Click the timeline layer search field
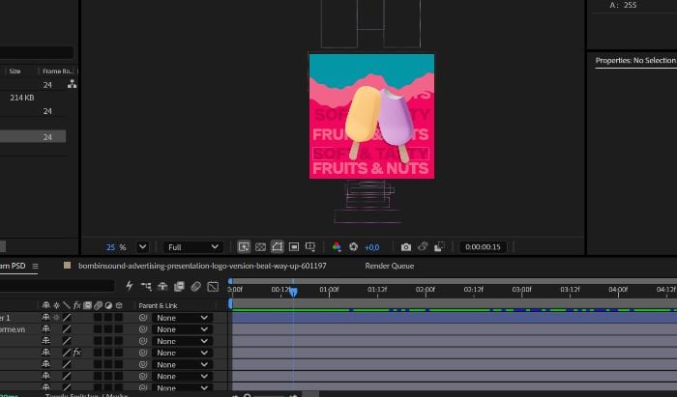Screen dimensions: 677x397 (57, 285)
